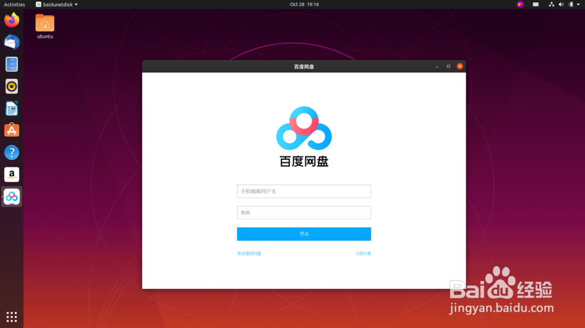Click the volume icon in top bar
585x328 pixels.
(561, 5)
